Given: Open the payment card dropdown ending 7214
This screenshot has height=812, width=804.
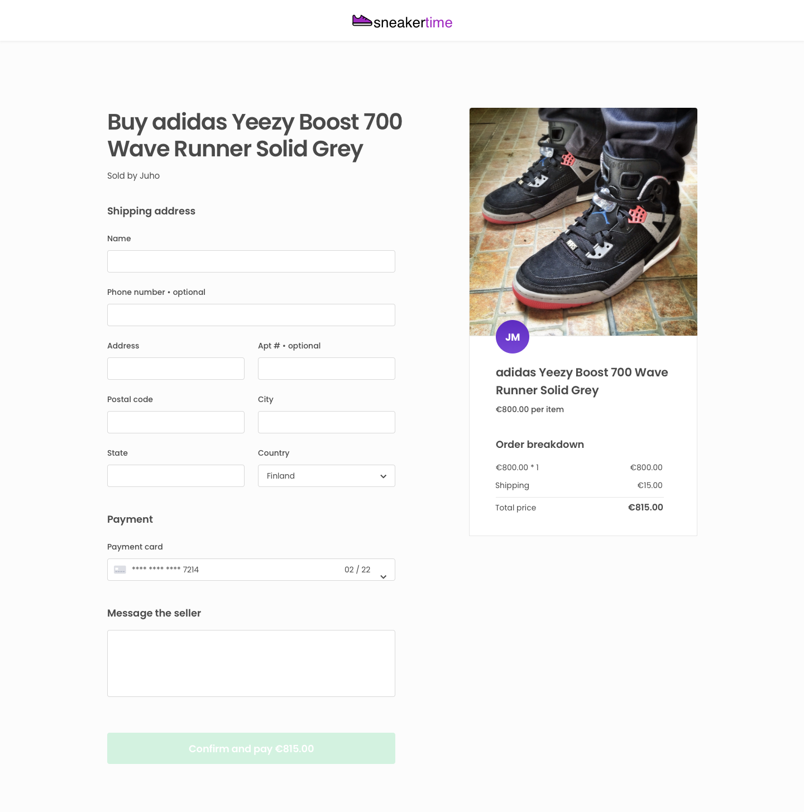Looking at the screenshot, I should pos(251,570).
